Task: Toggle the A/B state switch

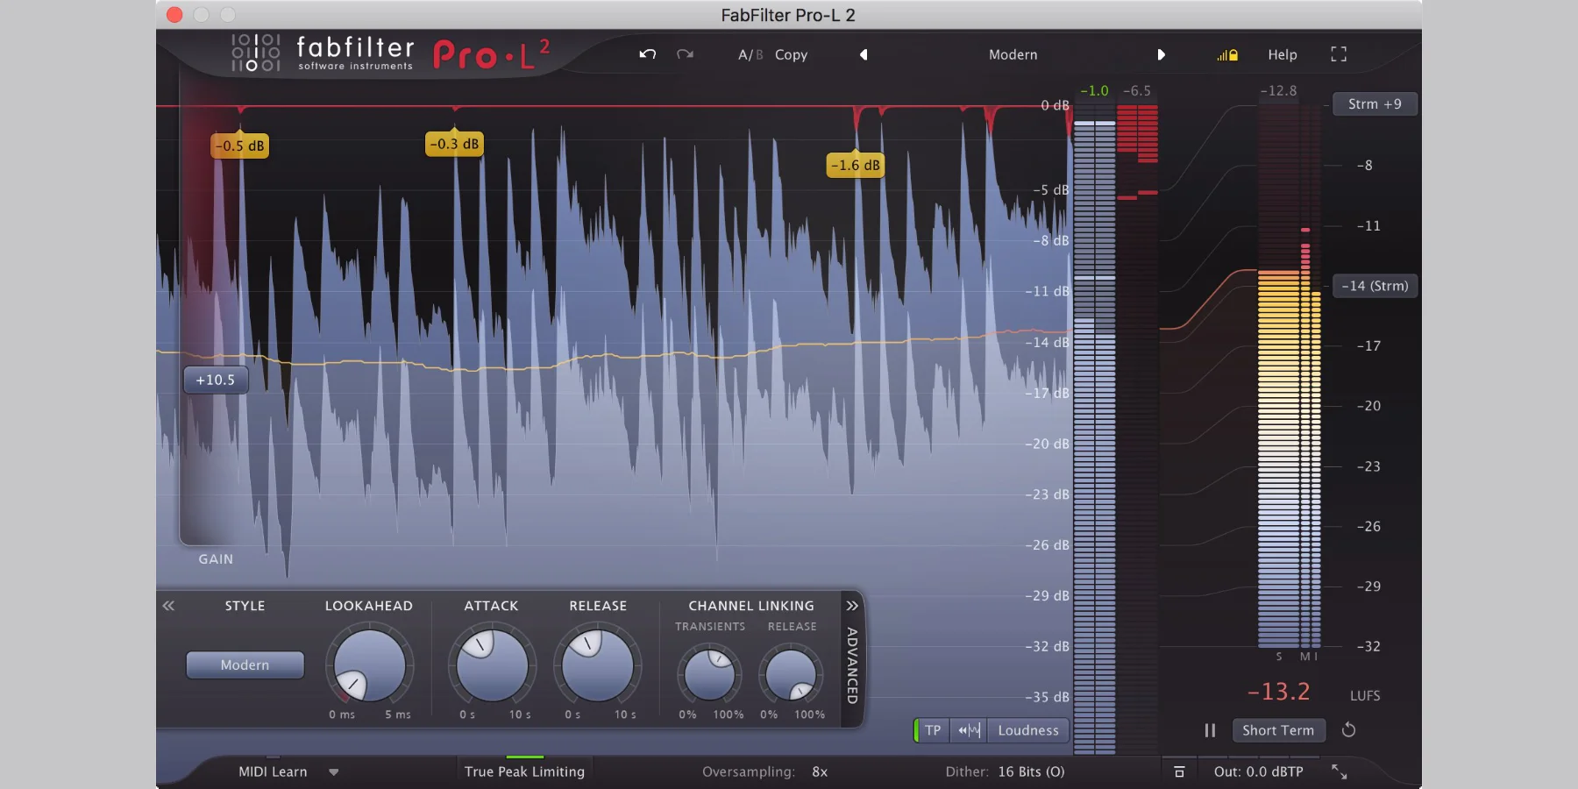Action: coord(750,54)
